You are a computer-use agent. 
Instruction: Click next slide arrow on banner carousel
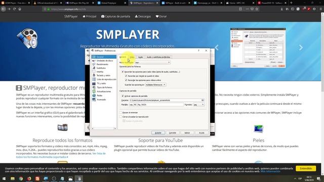coord(301,48)
